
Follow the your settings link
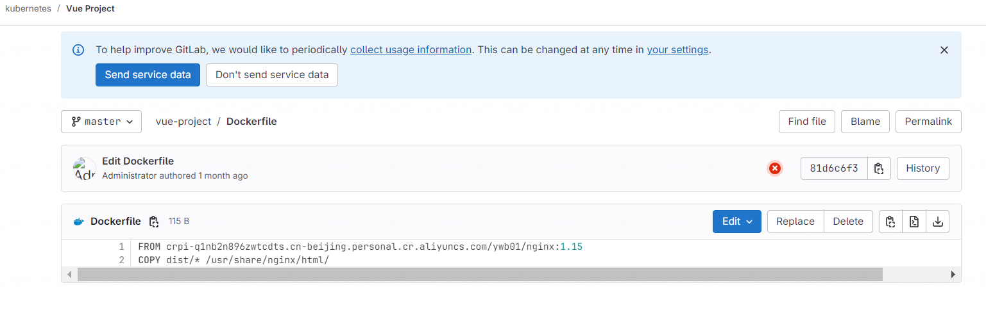coord(677,50)
